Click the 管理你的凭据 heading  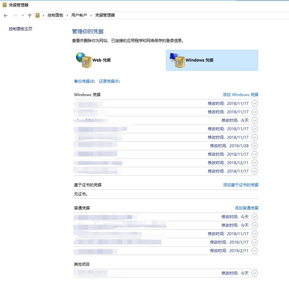click(88, 32)
